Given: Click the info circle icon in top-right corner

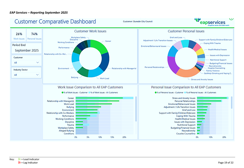Looking at the screenshot, I should click(231, 18).
